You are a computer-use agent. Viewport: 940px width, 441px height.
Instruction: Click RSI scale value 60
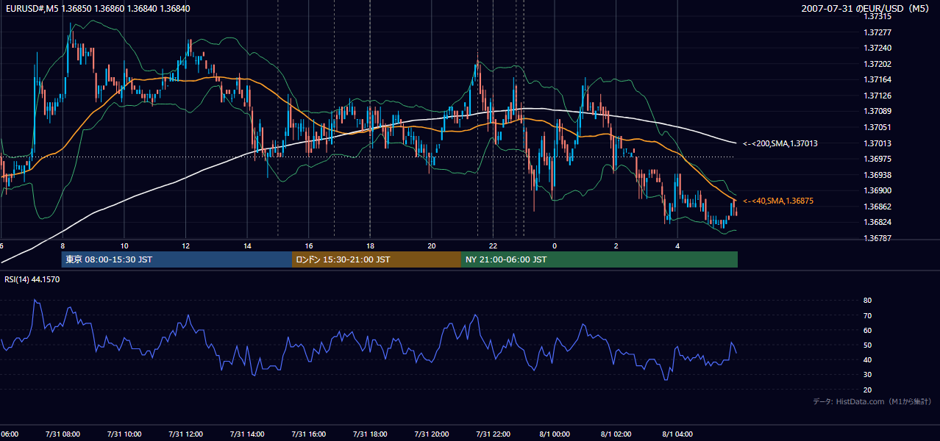click(868, 330)
